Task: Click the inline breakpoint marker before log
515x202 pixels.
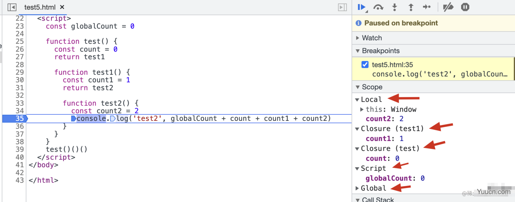Action: coord(113,119)
